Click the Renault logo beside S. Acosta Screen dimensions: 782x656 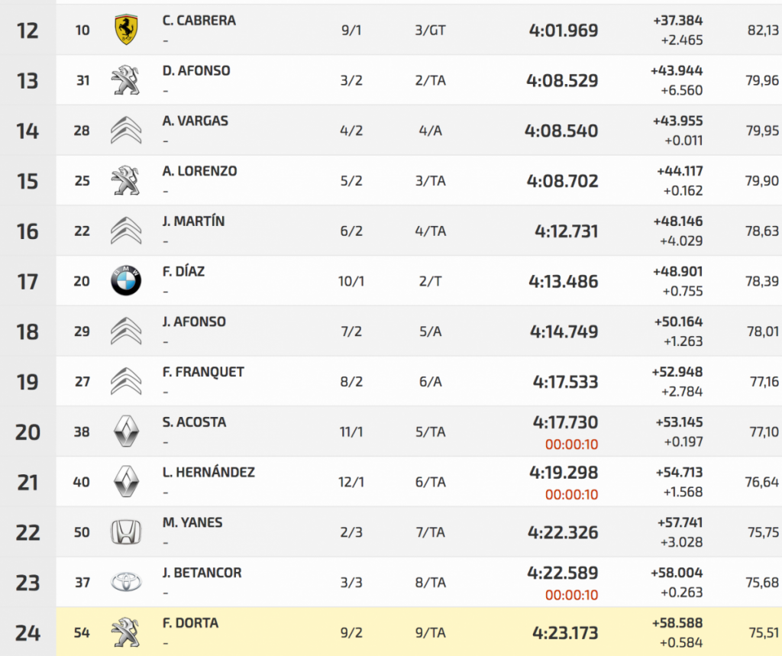[126, 432]
